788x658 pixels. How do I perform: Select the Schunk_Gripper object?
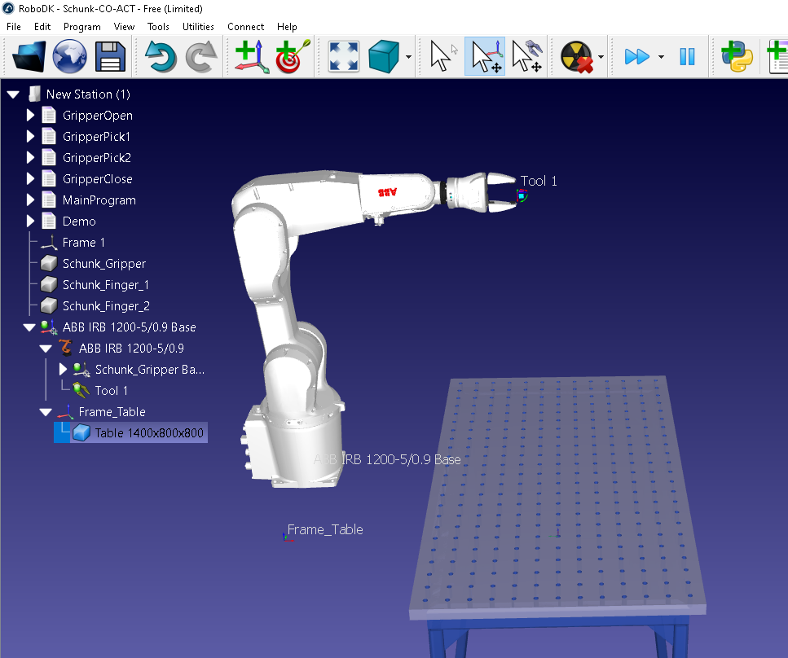[104, 264]
